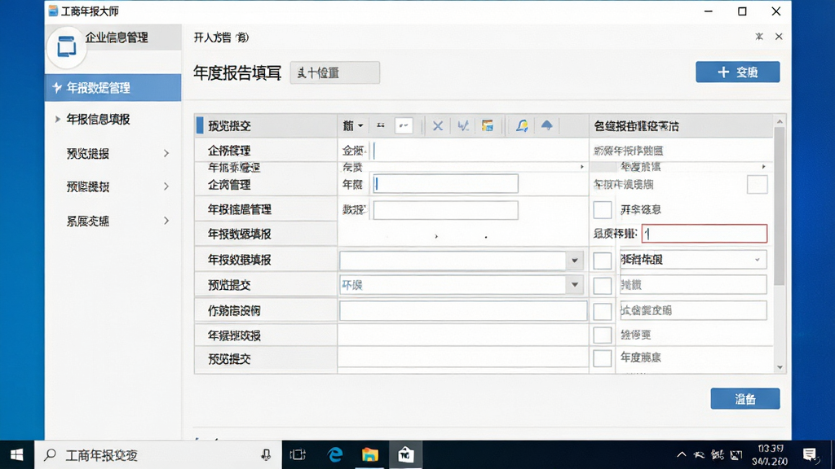
Task: Click the microphone icon in taskbar search
Action: (x=266, y=454)
